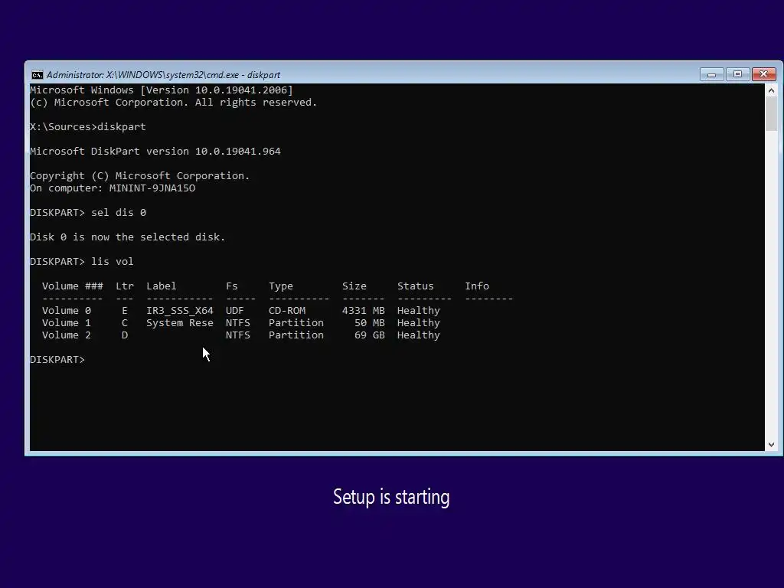Click 'On computer: MININT-9JNA15O' line
This screenshot has width=784, height=588.
[x=113, y=188]
